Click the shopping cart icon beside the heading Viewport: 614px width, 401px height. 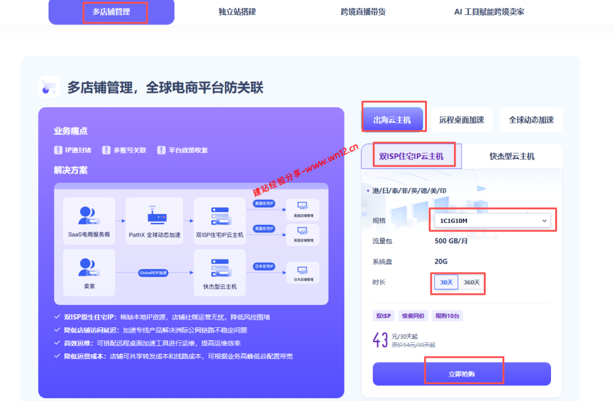(49, 86)
